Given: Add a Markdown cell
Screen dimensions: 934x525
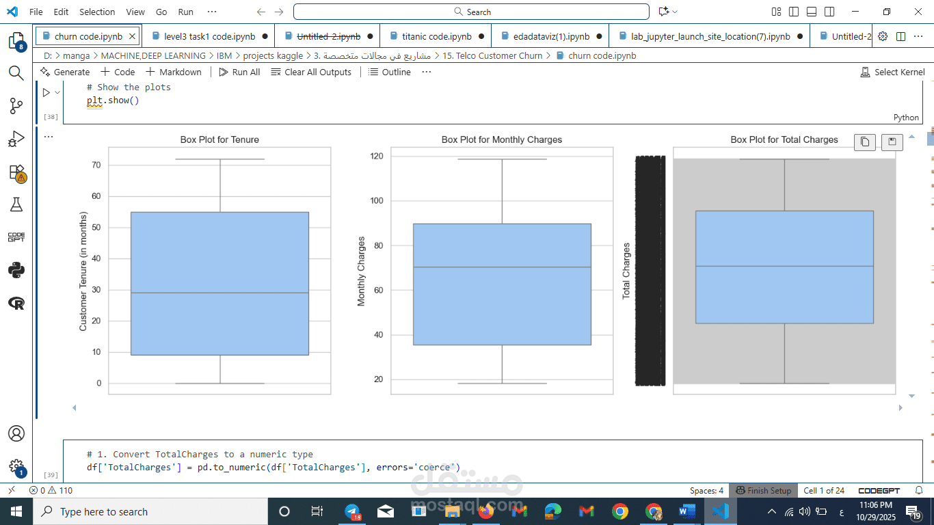Looking at the screenshot, I should click(x=173, y=72).
